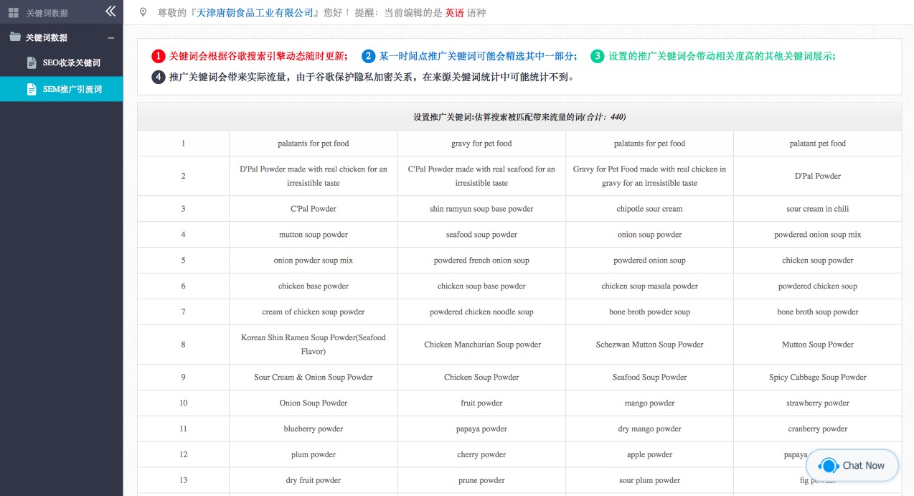
Task: Select 'gravy for pet food' cell
Action: point(481,144)
